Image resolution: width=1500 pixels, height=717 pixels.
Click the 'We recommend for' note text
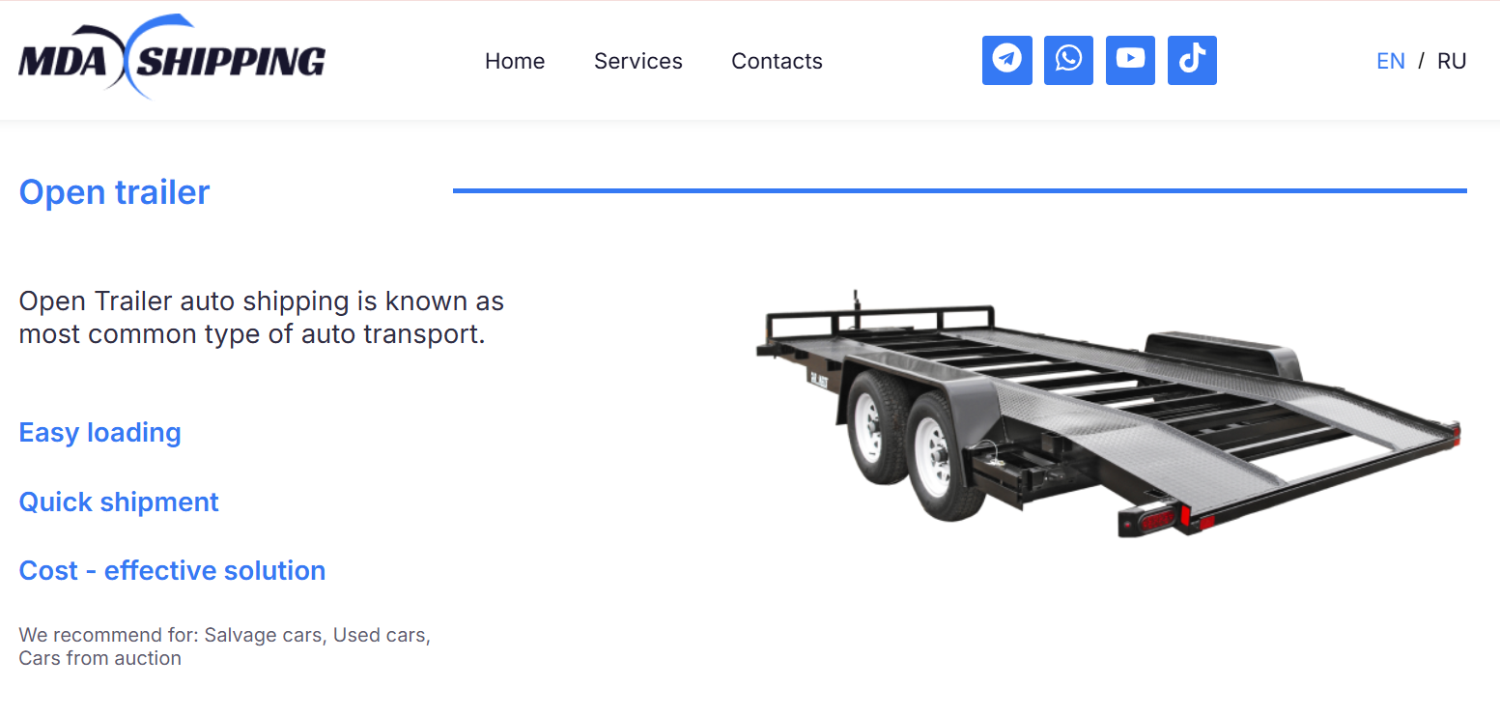click(225, 646)
